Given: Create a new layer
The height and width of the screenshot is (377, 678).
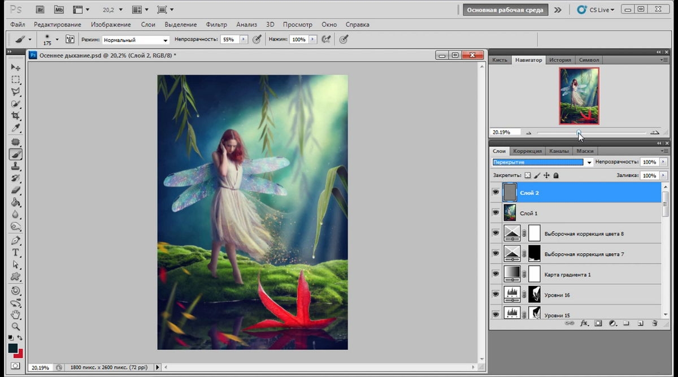Looking at the screenshot, I should [640, 323].
